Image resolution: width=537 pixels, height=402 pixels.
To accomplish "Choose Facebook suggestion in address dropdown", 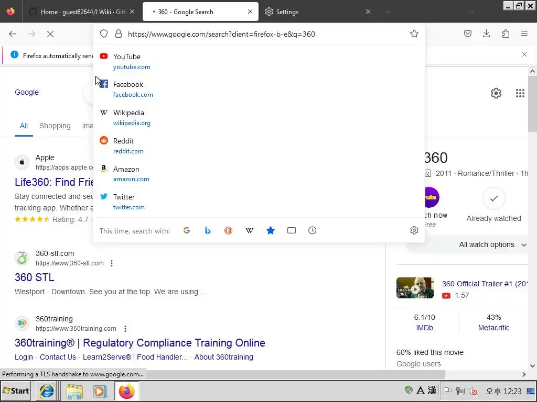I will point(259,90).
